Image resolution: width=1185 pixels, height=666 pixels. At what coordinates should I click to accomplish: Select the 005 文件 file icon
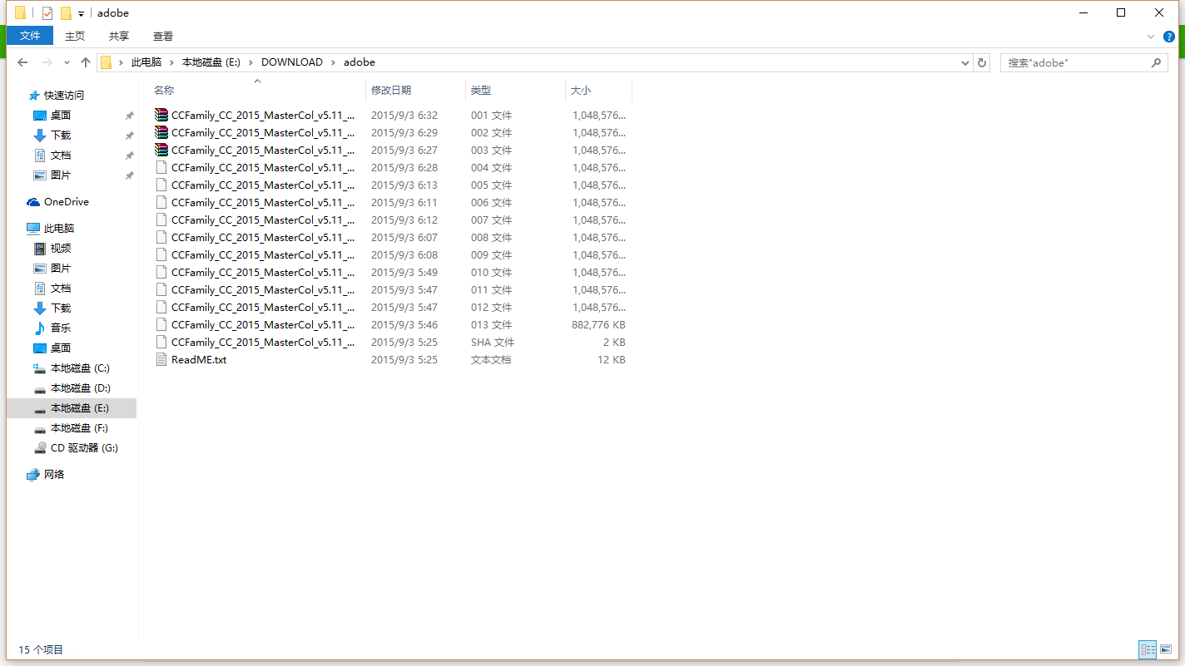click(161, 185)
